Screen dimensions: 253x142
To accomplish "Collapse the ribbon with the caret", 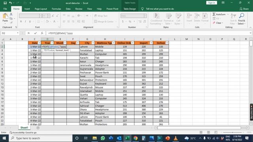I will pos(250,27).
